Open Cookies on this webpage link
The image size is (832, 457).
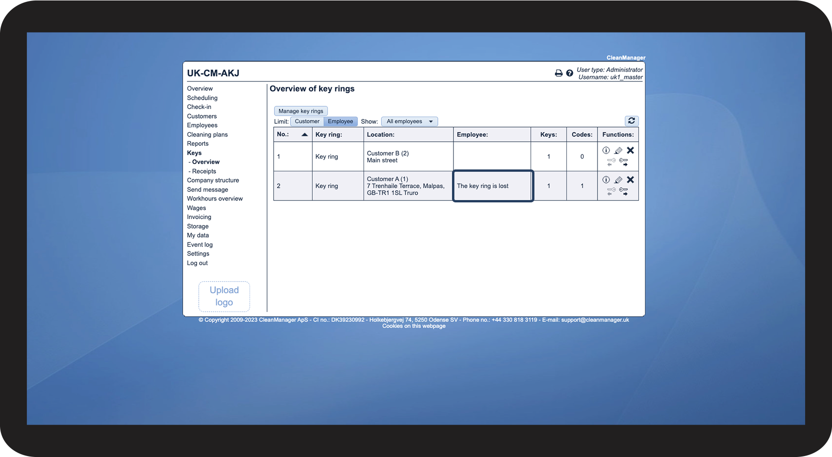click(414, 326)
